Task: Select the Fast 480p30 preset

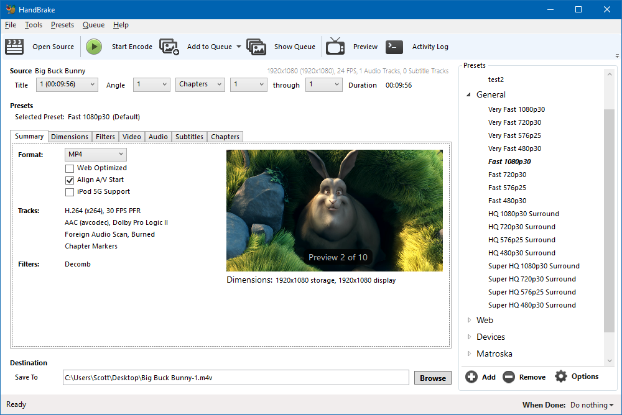Action: tap(508, 201)
